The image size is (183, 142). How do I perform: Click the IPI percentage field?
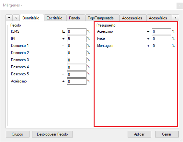(x=77, y=39)
